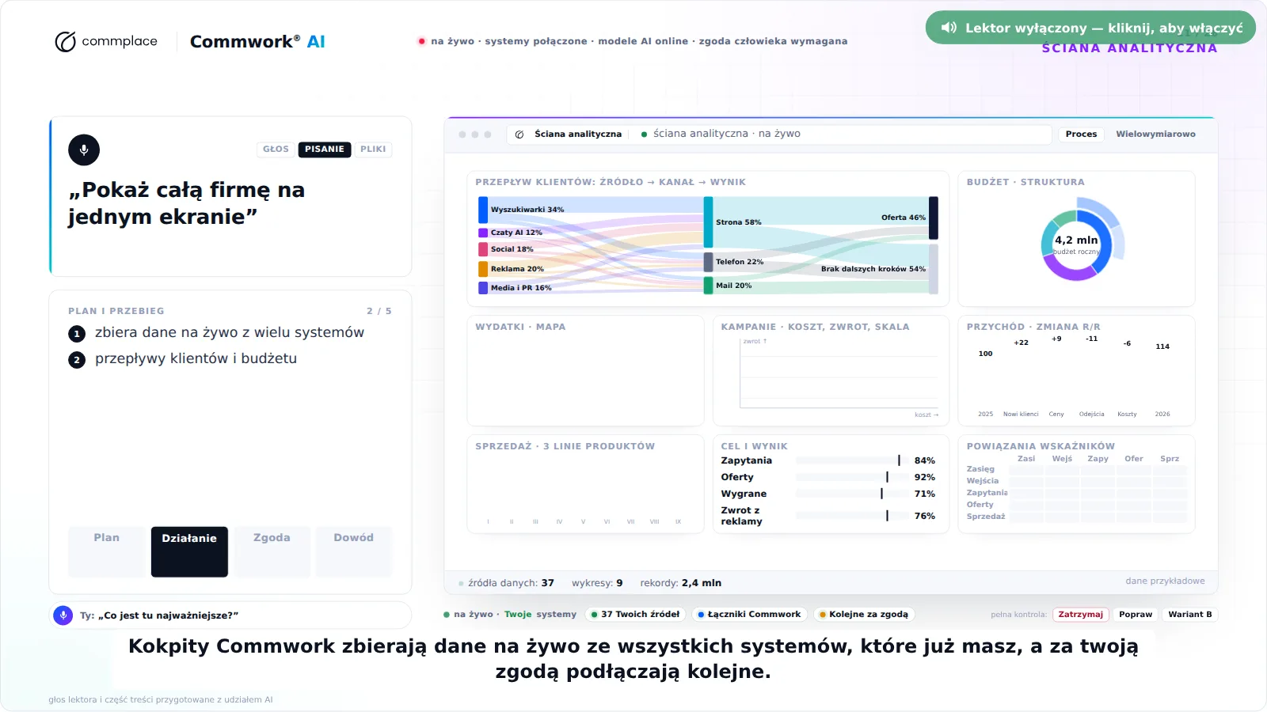The image size is (1267, 712).
Task: Open the 37 Twoich źródeł chip
Action: (635, 615)
